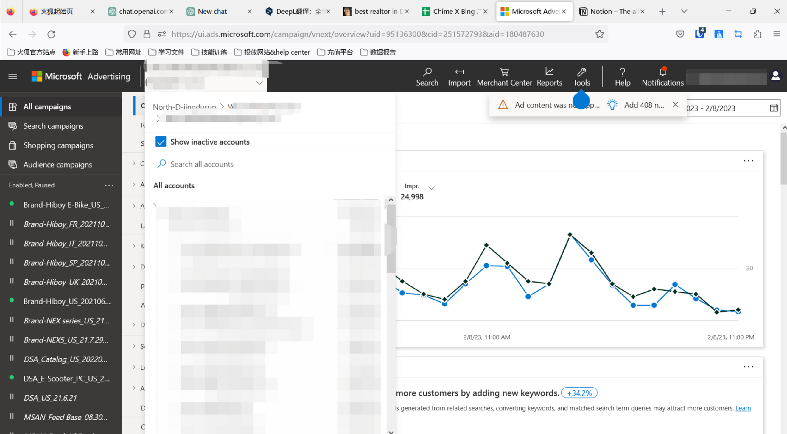Select Shopping campaigns in sidebar
The width and height of the screenshot is (787, 434).
tap(58, 145)
